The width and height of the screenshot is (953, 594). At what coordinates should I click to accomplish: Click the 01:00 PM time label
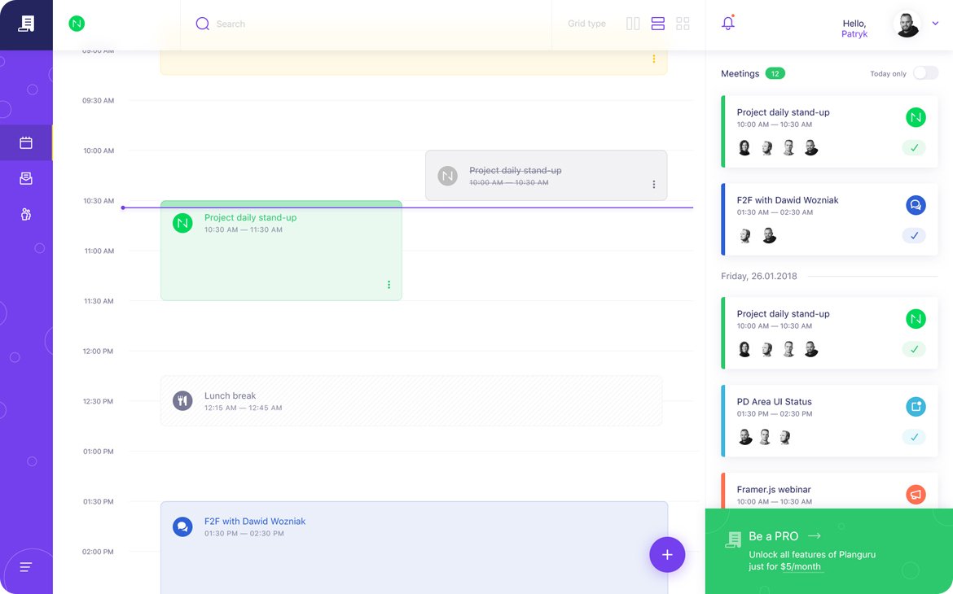click(99, 452)
